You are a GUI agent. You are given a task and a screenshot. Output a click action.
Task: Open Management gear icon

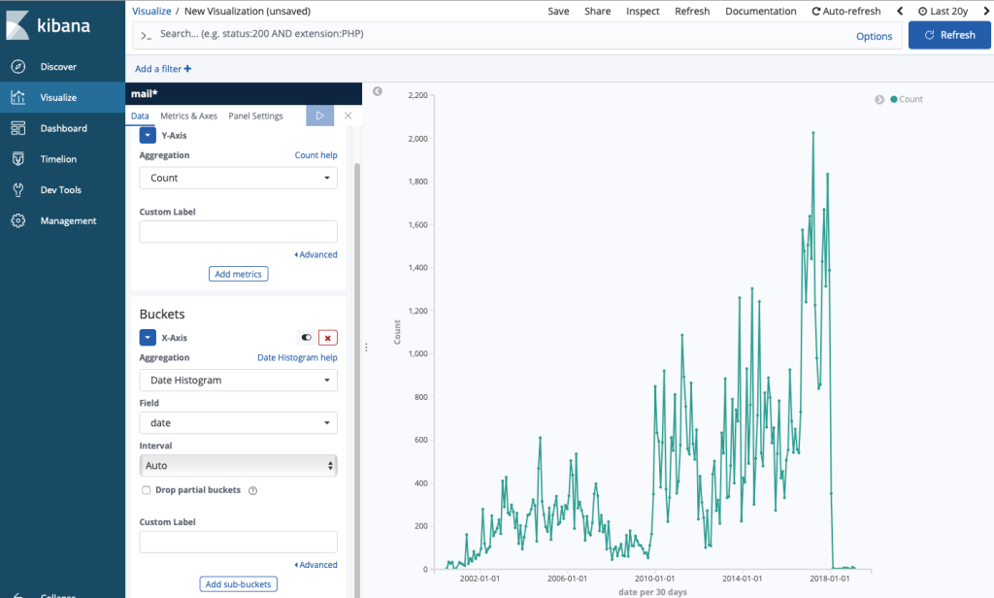click(18, 221)
